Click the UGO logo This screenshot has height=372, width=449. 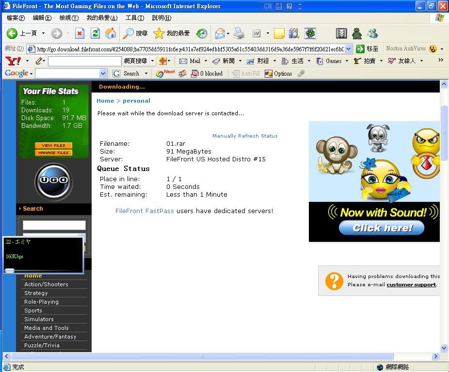(54, 182)
